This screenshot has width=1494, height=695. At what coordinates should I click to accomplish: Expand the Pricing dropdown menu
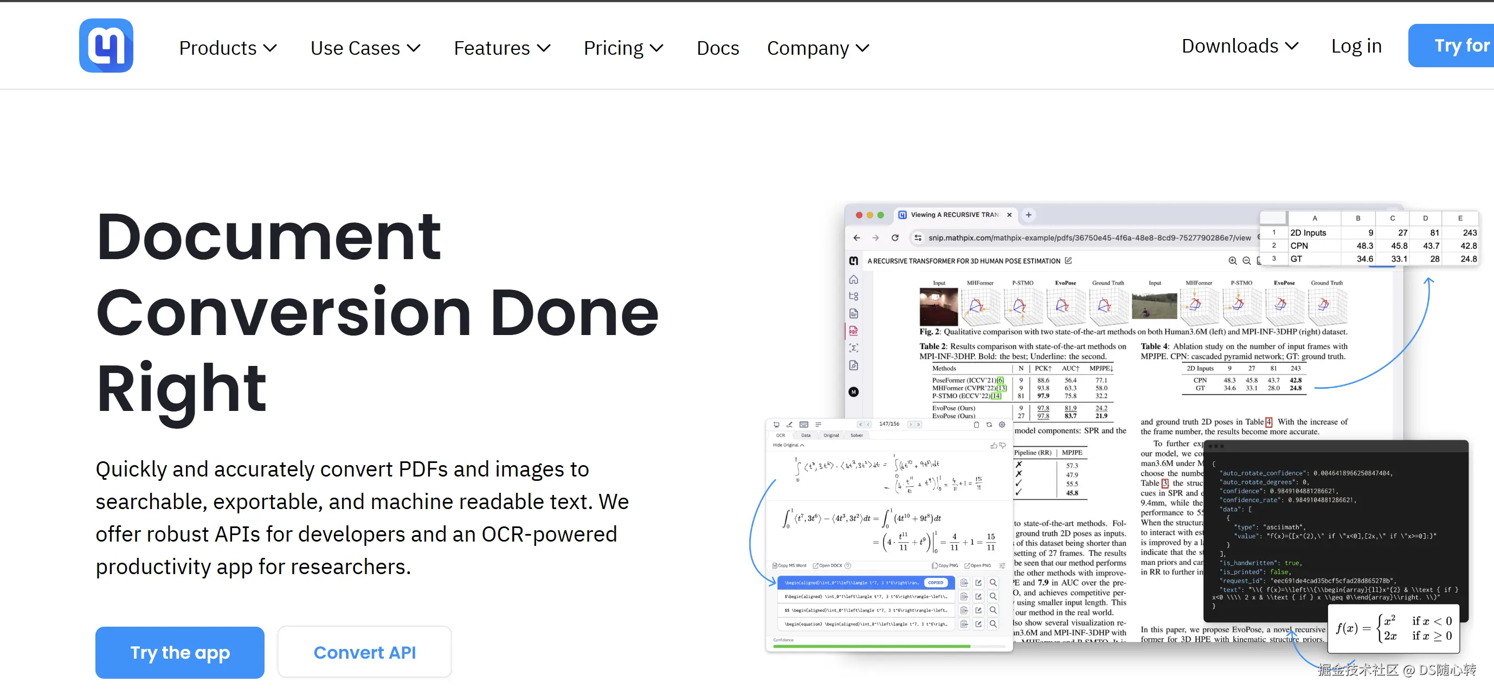[x=623, y=48]
